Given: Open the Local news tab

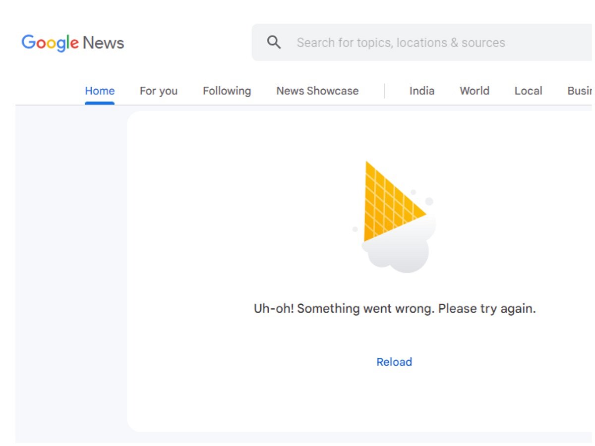Looking at the screenshot, I should tap(528, 91).
